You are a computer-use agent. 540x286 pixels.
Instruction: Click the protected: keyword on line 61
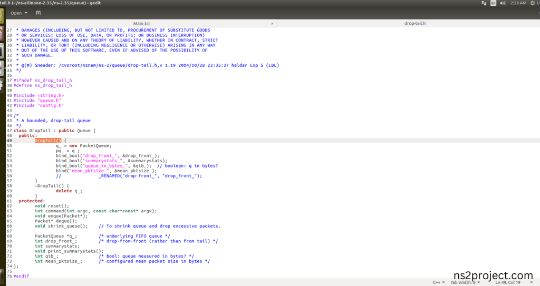point(32,201)
